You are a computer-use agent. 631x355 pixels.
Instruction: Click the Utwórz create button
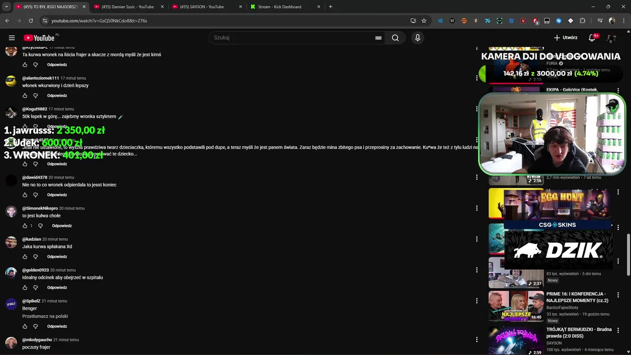[x=565, y=38]
